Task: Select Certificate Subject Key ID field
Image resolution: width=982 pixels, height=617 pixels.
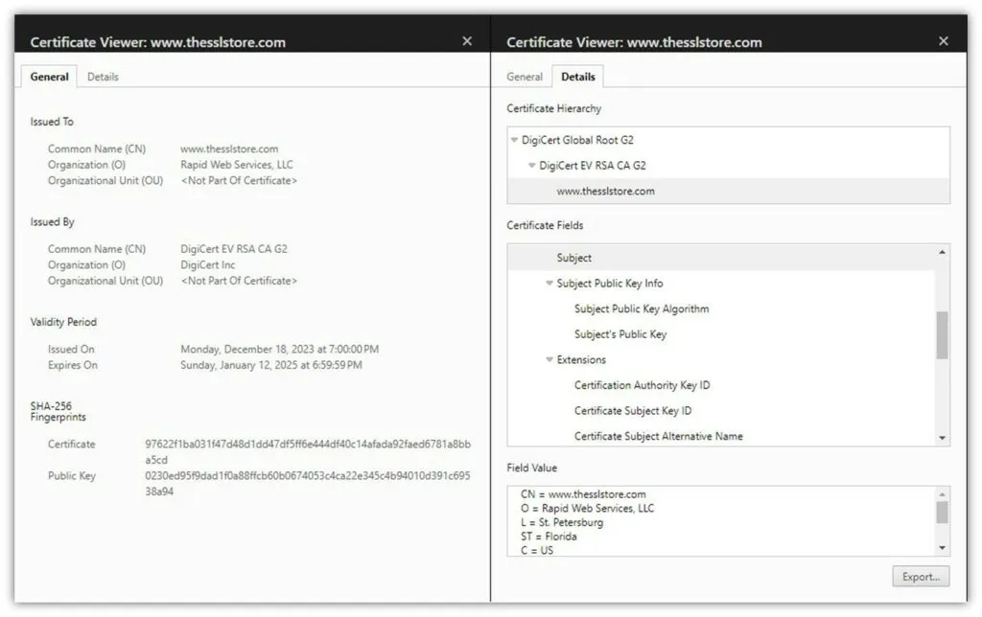Action: pos(633,411)
